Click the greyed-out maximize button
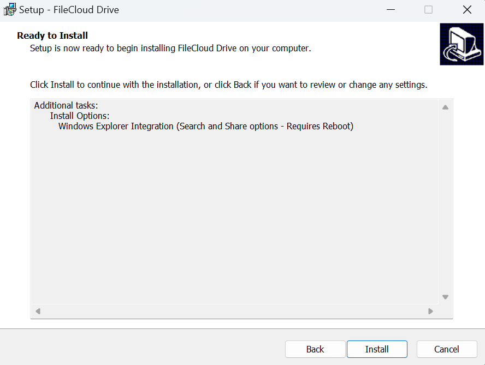 [x=428, y=10]
